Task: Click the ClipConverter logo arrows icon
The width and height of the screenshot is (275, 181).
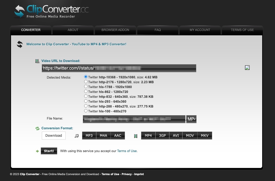Action: (x=19, y=12)
